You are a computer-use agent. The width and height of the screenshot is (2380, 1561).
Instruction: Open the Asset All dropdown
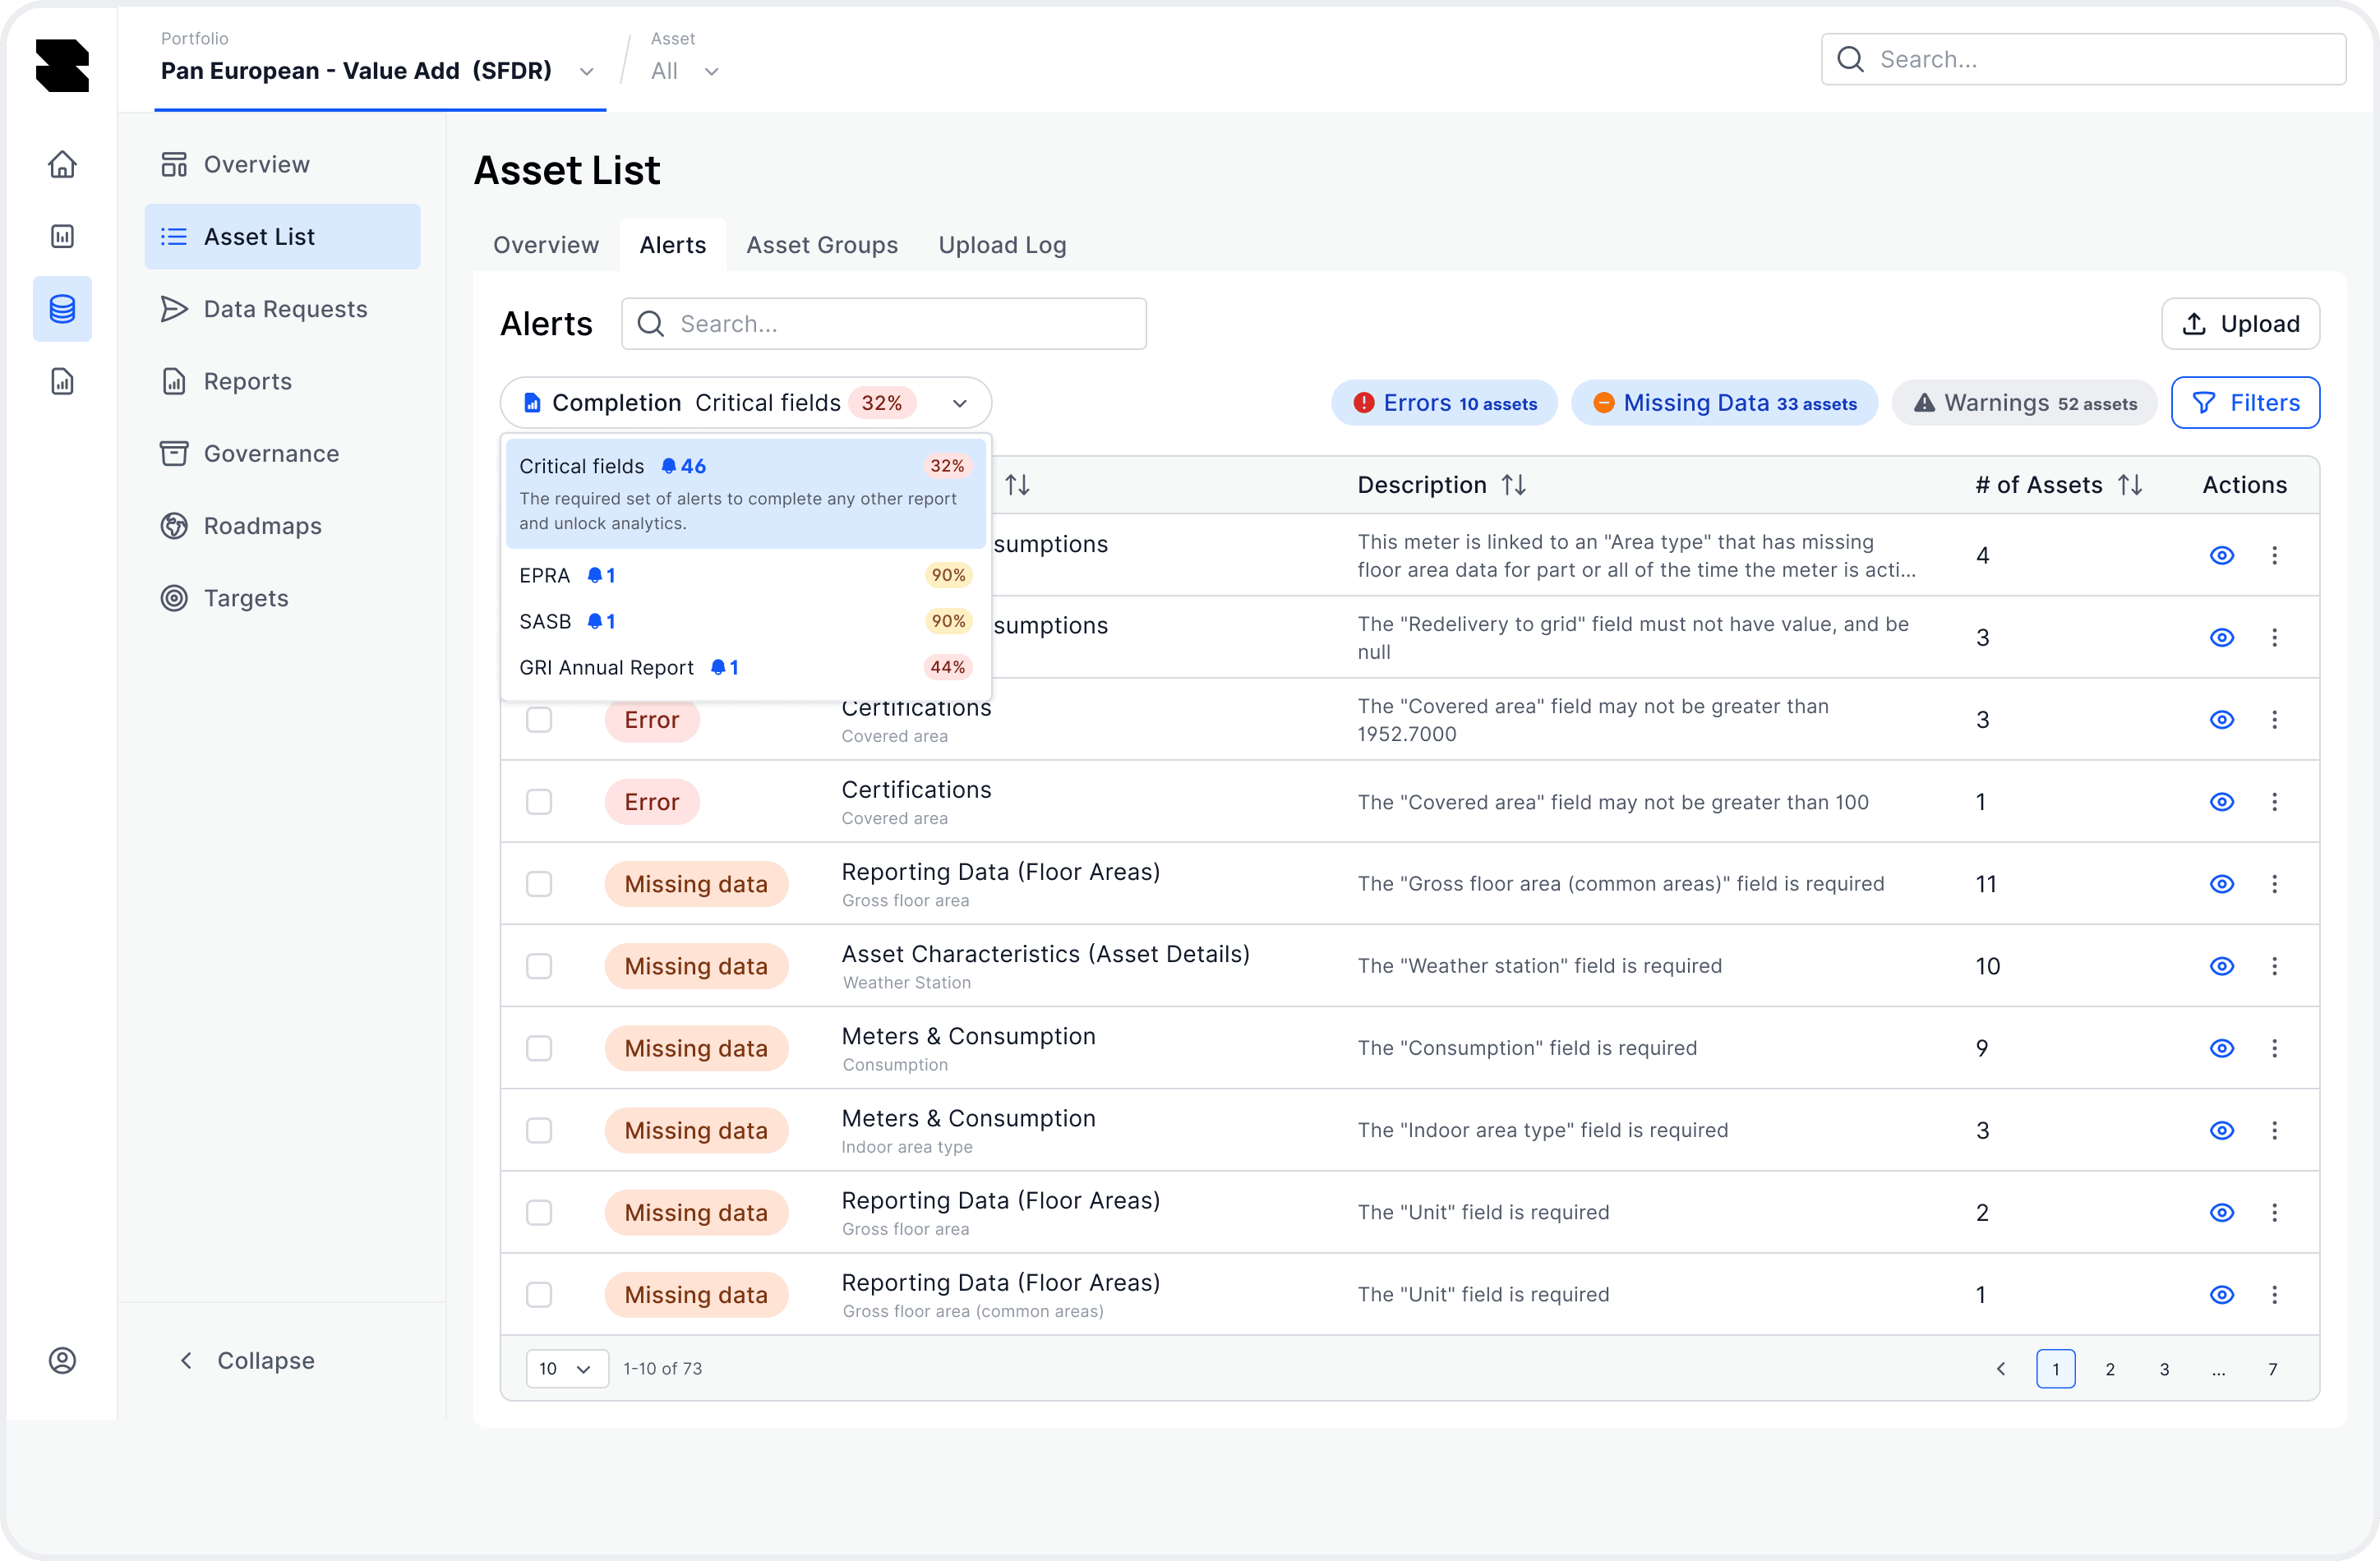coord(685,71)
